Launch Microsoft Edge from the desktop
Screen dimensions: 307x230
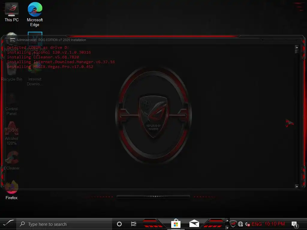tap(35, 14)
